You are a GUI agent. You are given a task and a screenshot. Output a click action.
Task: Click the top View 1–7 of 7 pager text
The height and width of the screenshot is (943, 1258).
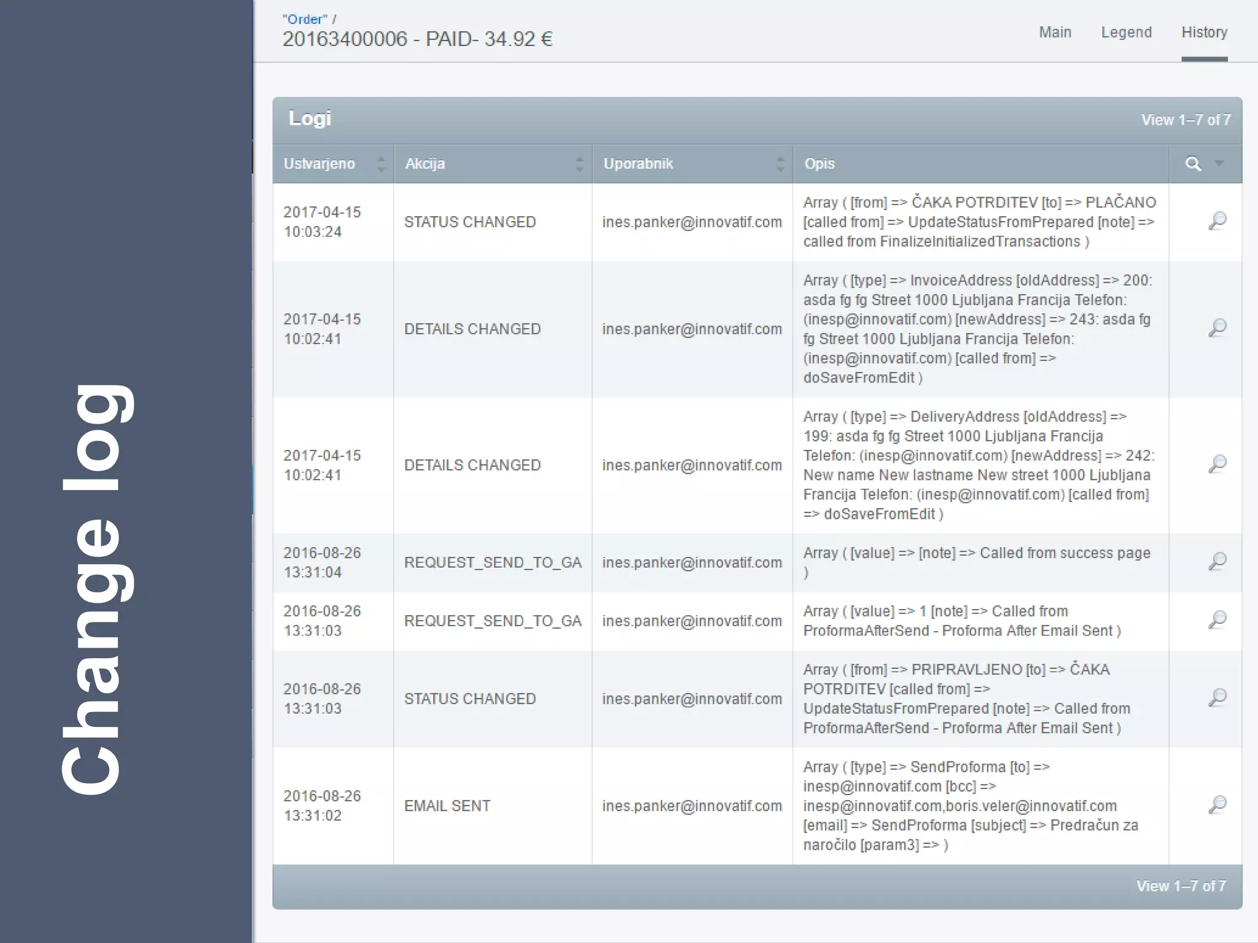click(x=1186, y=120)
